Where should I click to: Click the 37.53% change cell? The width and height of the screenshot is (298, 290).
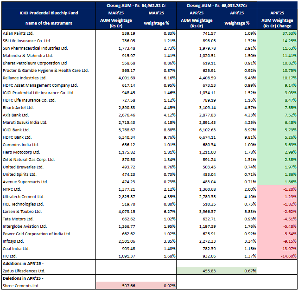click(289, 33)
